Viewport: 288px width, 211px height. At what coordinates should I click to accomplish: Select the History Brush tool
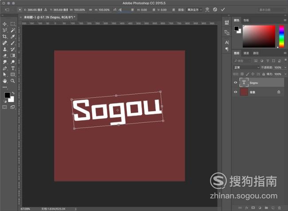(x=13, y=49)
